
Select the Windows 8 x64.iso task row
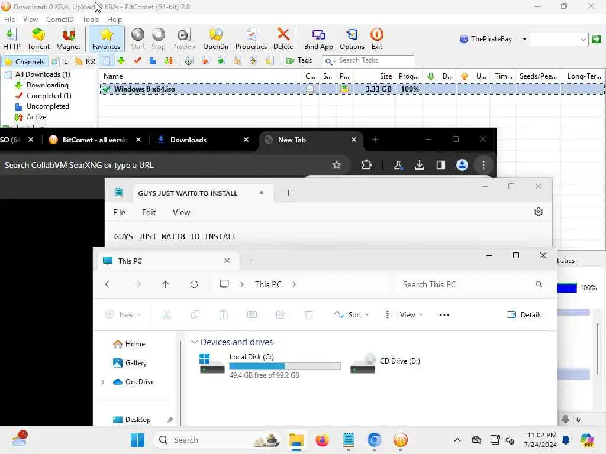pos(352,89)
